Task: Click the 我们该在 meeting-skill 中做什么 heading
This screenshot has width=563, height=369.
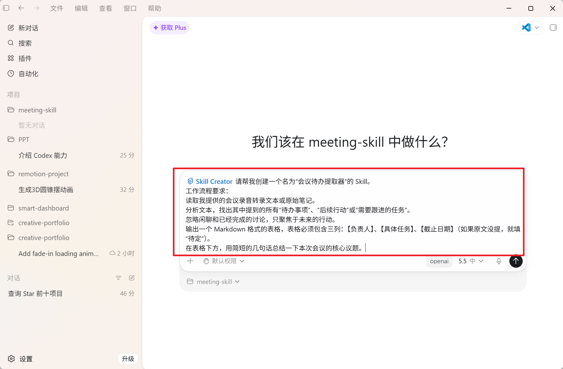Action: pyautogui.click(x=350, y=142)
